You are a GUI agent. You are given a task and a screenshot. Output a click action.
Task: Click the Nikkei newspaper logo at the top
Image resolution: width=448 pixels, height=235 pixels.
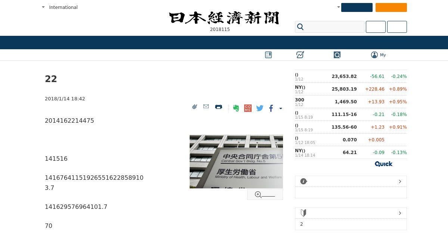(224, 18)
